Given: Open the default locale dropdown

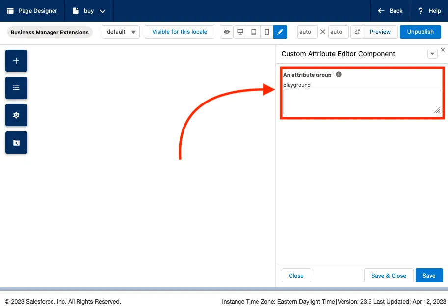Looking at the screenshot, I should (x=121, y=32).
